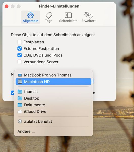This screenshot has height=152, width=134.
Task: Switch to the Tags tab
Action: [x=49, y=17]
